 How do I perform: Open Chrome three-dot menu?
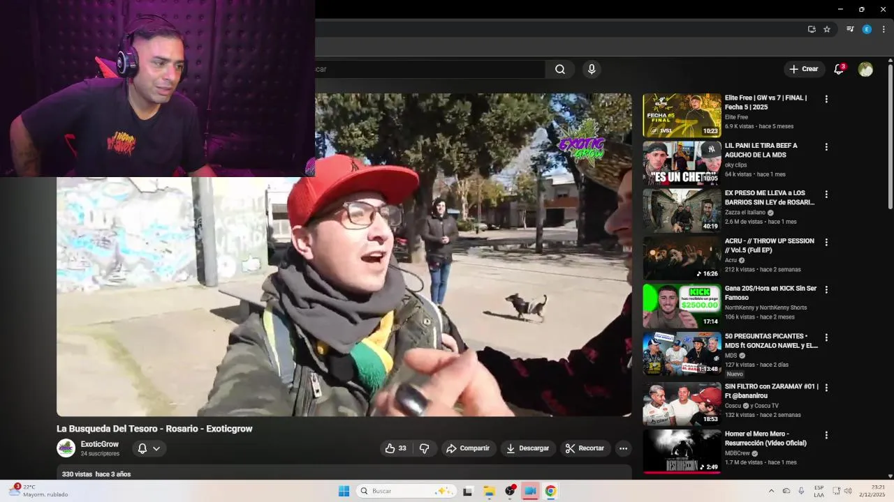(884, 29)
